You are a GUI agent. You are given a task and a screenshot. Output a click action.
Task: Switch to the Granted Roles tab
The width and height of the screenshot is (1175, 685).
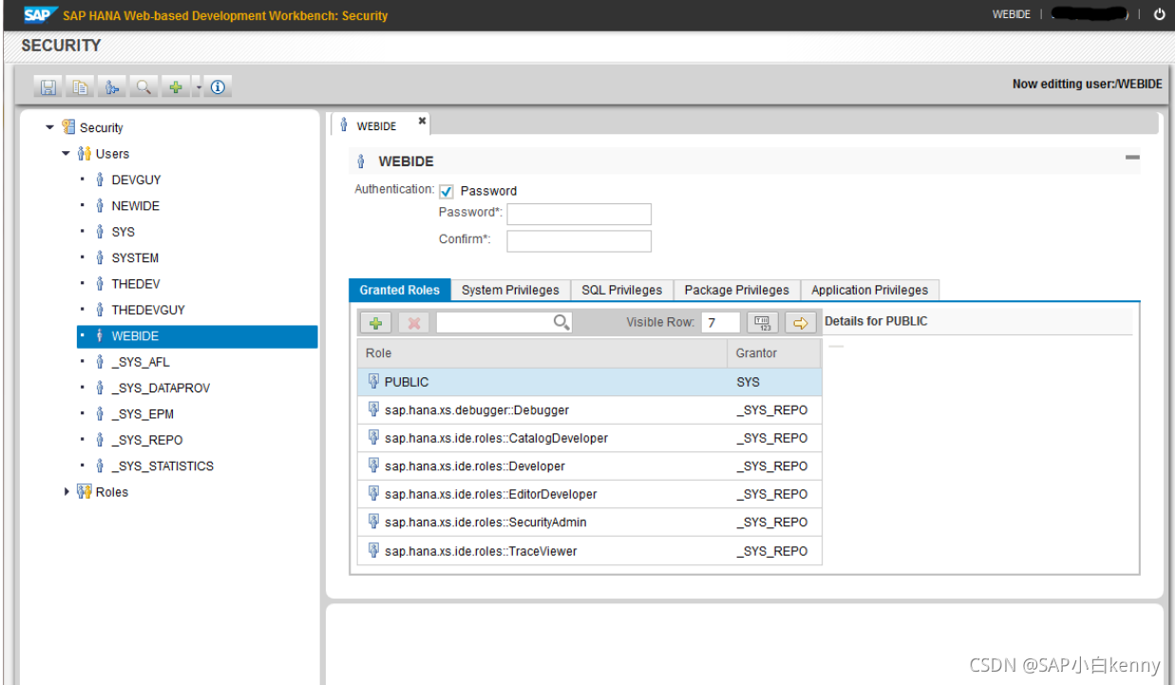[x=400, y=291]
